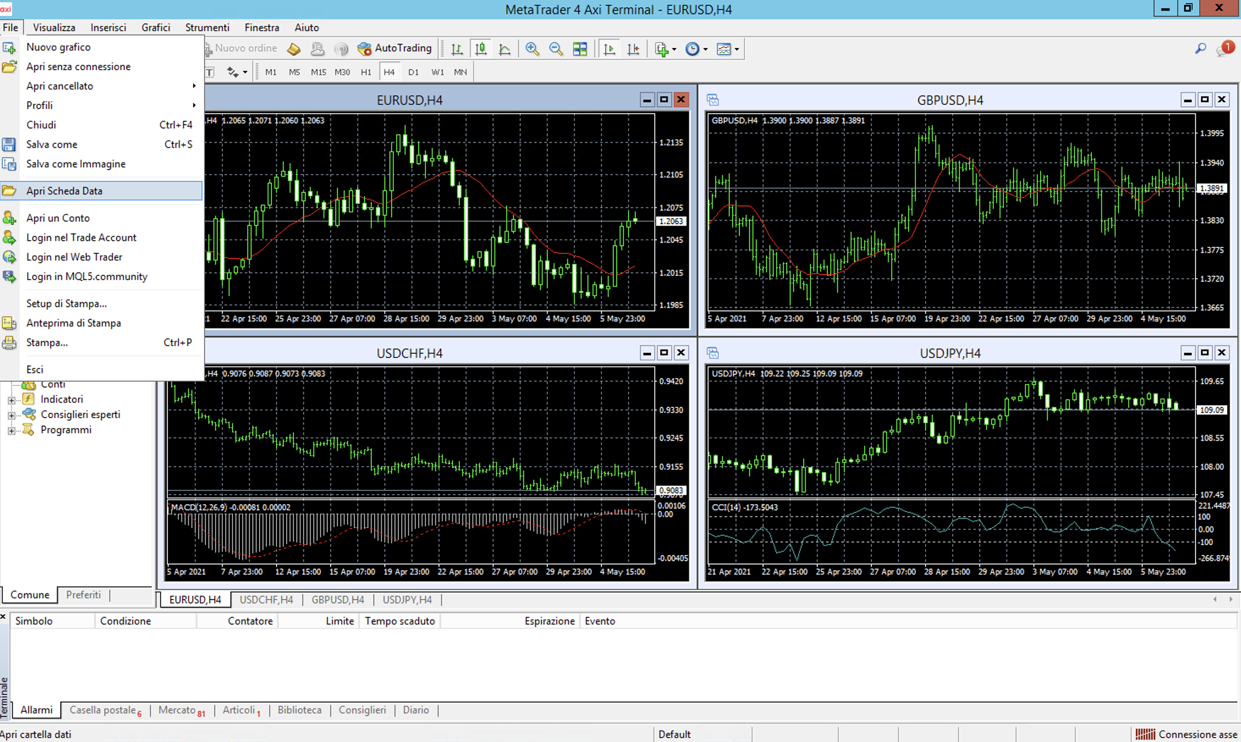Switch chart to candlestick mode

tap(481, 49)
